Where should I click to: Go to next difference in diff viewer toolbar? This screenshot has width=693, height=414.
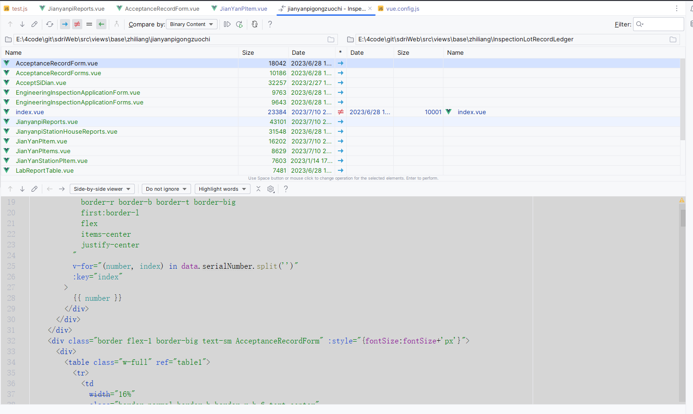[22, 189]
